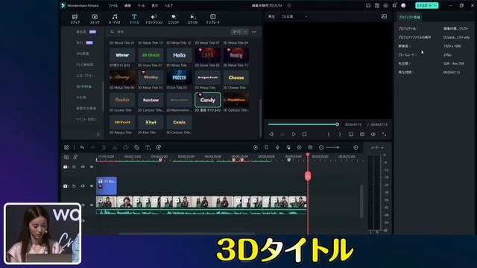Select the Cookie 3D title thumbnail

122,100
